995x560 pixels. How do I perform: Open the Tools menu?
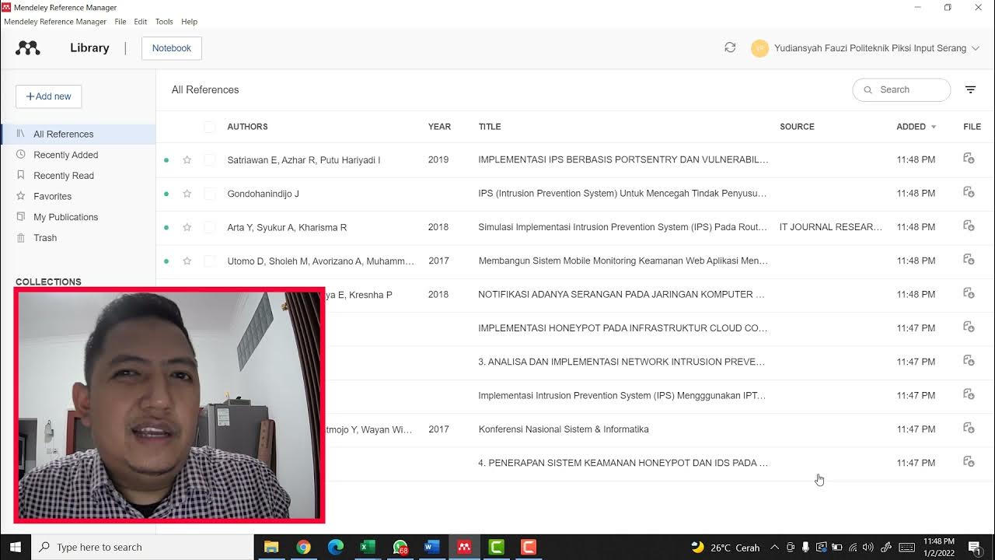click(x=164, y=22)
